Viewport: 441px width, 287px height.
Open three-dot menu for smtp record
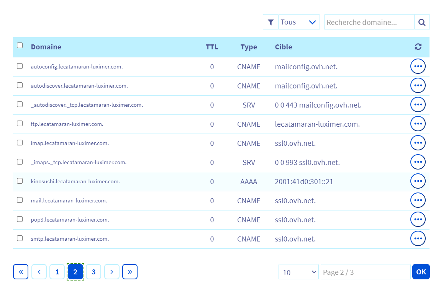418,238
